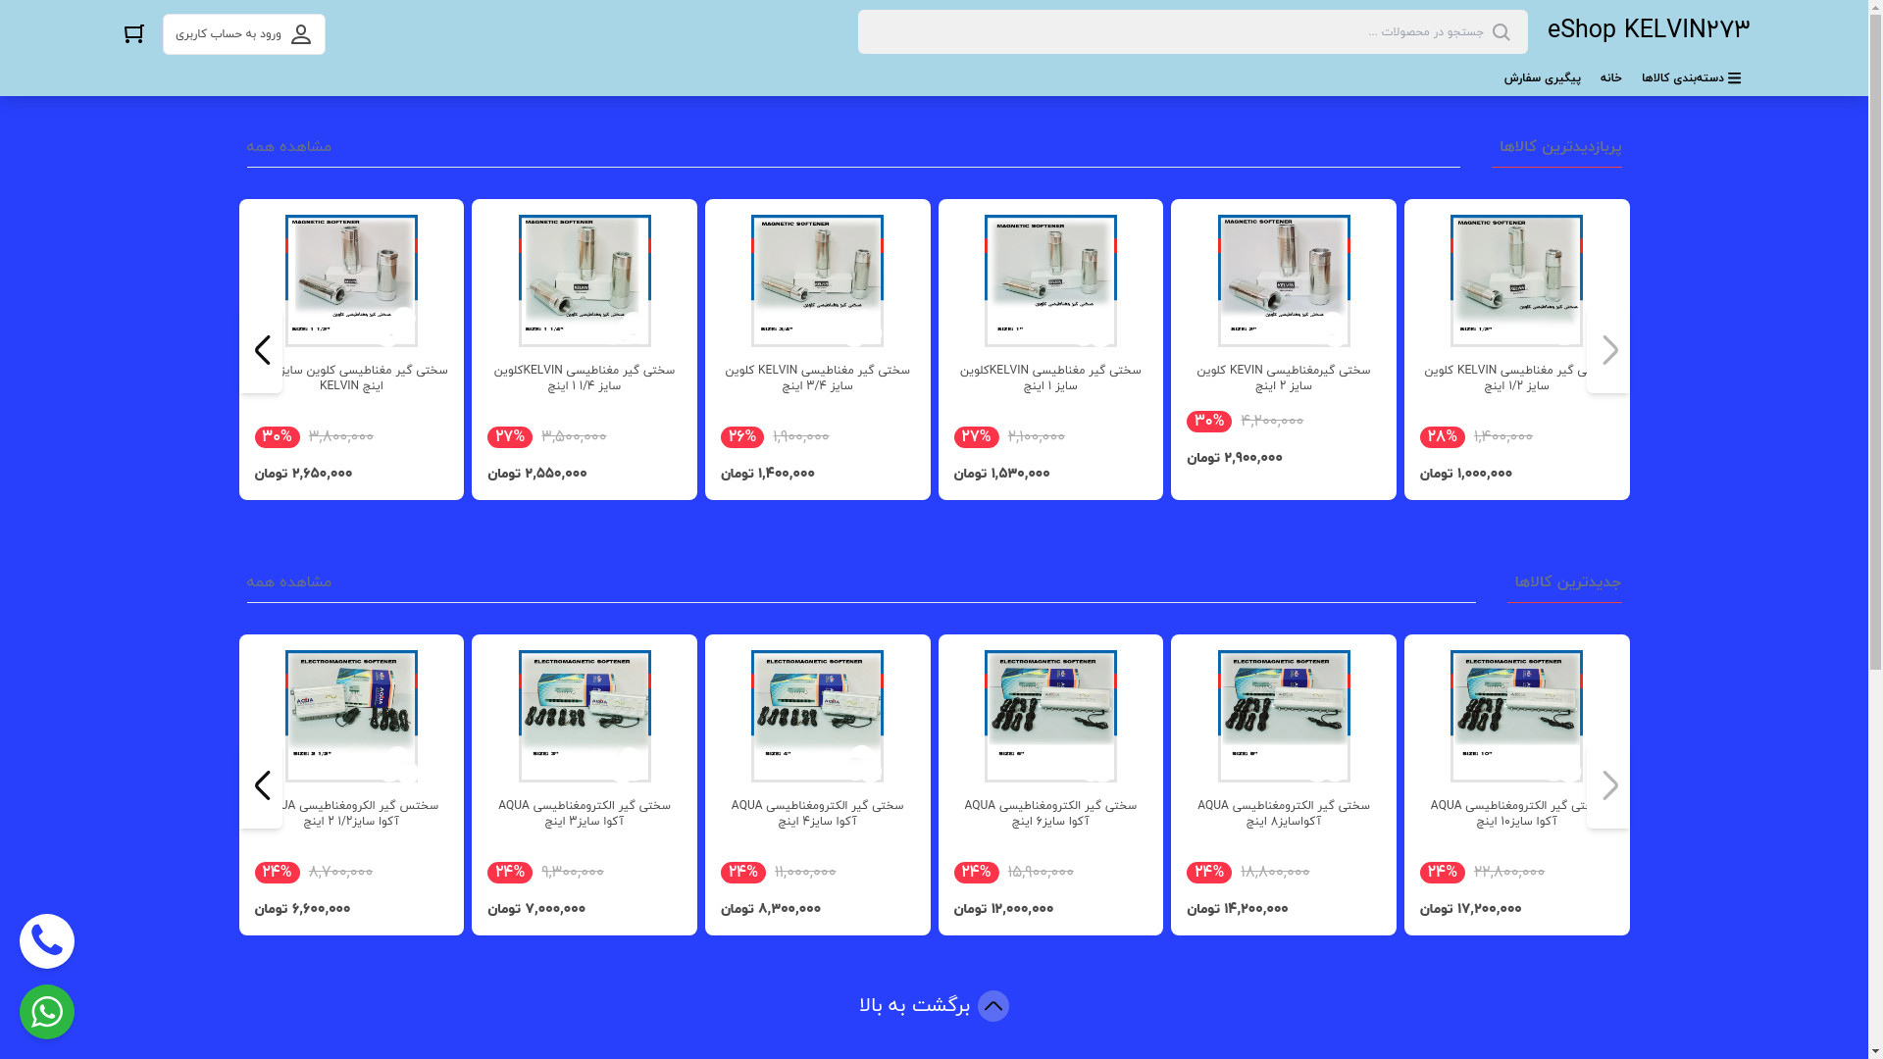The height and width of the screenshot is (1059, 1883).
Task: Click the 2,550,000 تومان price
Action: tap(537, 475)
